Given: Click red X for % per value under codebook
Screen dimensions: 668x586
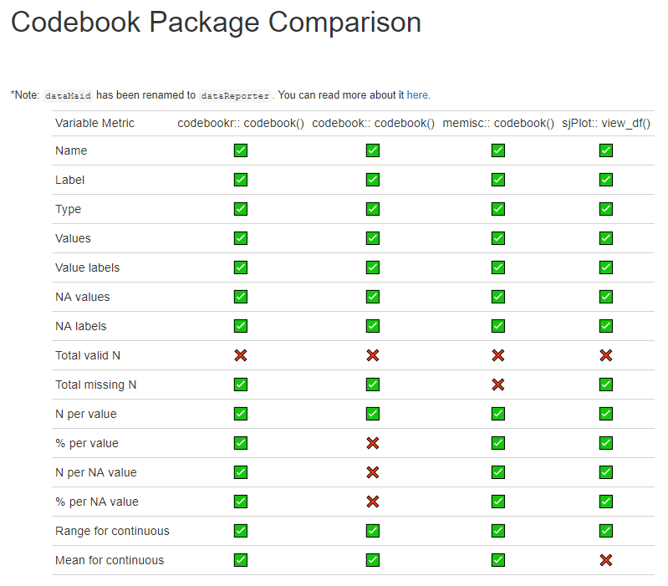Looking at the screenshot, I should pyautogui.click(x=373, y=443).
